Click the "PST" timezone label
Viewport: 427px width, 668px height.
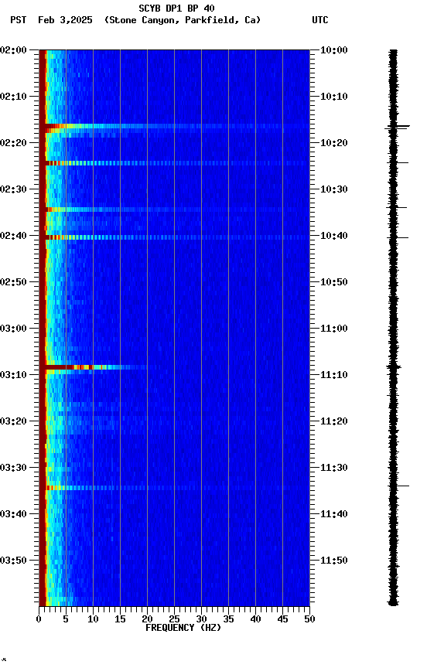pos(19,20)
